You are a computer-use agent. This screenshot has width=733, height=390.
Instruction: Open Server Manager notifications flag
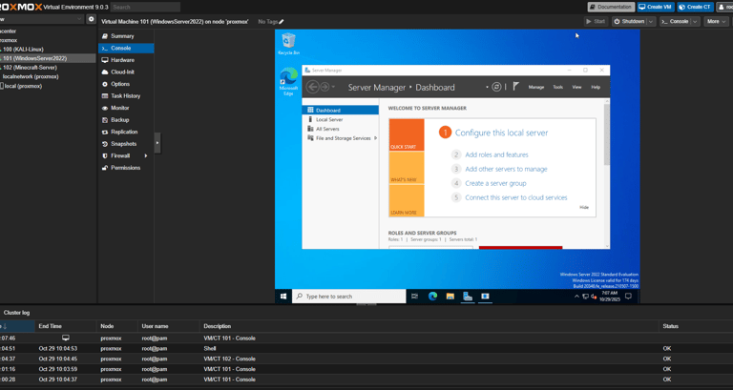[515, 87]
